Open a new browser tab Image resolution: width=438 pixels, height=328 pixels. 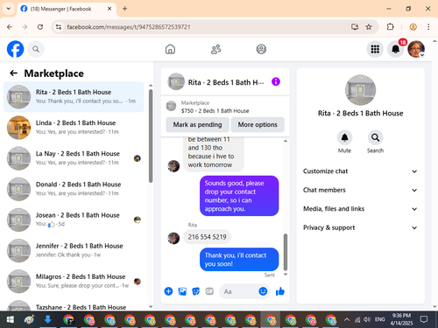click(x=124, y=9)
